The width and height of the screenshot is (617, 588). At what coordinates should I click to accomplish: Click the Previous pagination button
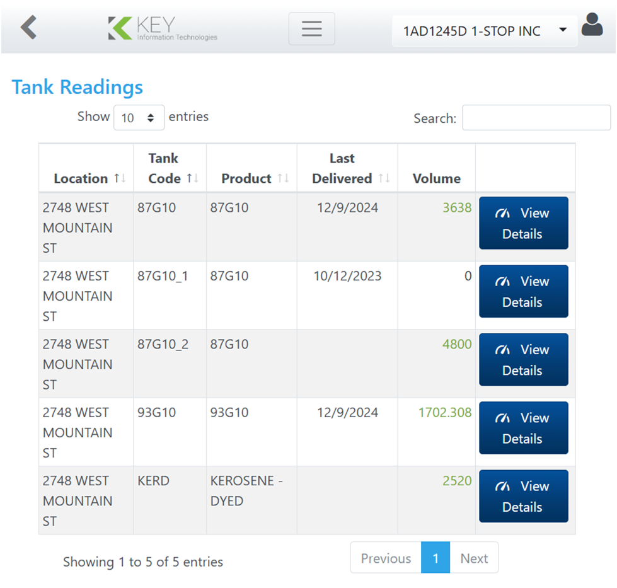386,558
